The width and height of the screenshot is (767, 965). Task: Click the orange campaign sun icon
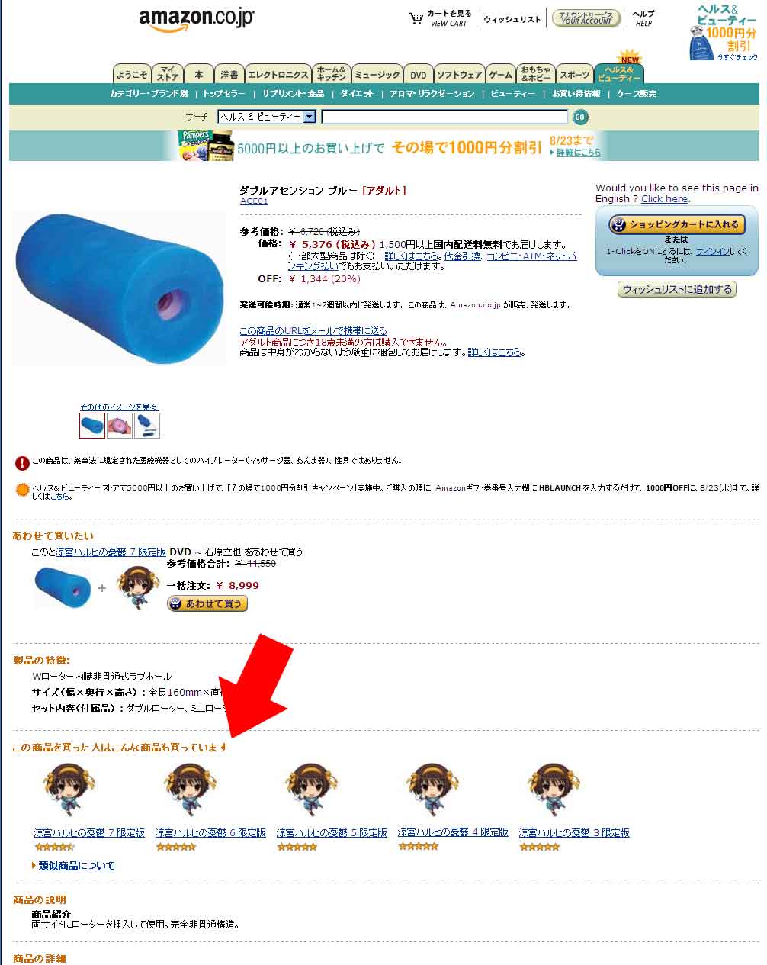pyautogui.click(x=22, y=491)
